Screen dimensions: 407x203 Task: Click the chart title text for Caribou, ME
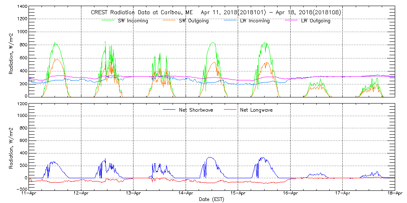tap(216, 13)
